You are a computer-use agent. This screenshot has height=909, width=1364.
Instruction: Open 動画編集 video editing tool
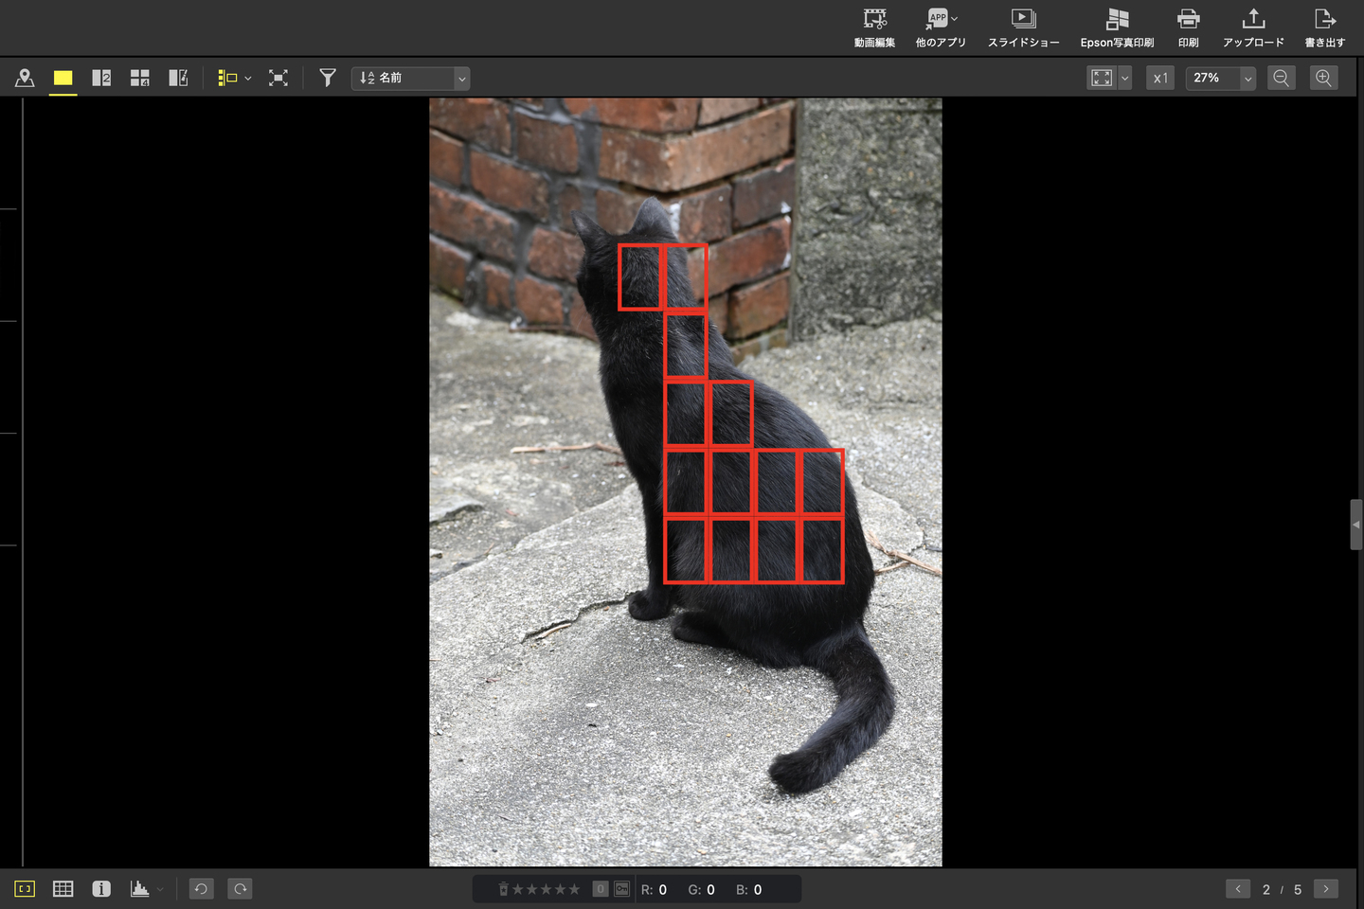(874, 27)
